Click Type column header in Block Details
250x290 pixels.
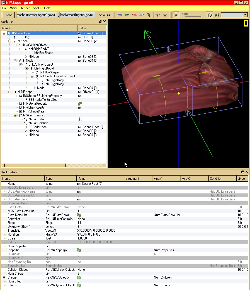(60, 178)
